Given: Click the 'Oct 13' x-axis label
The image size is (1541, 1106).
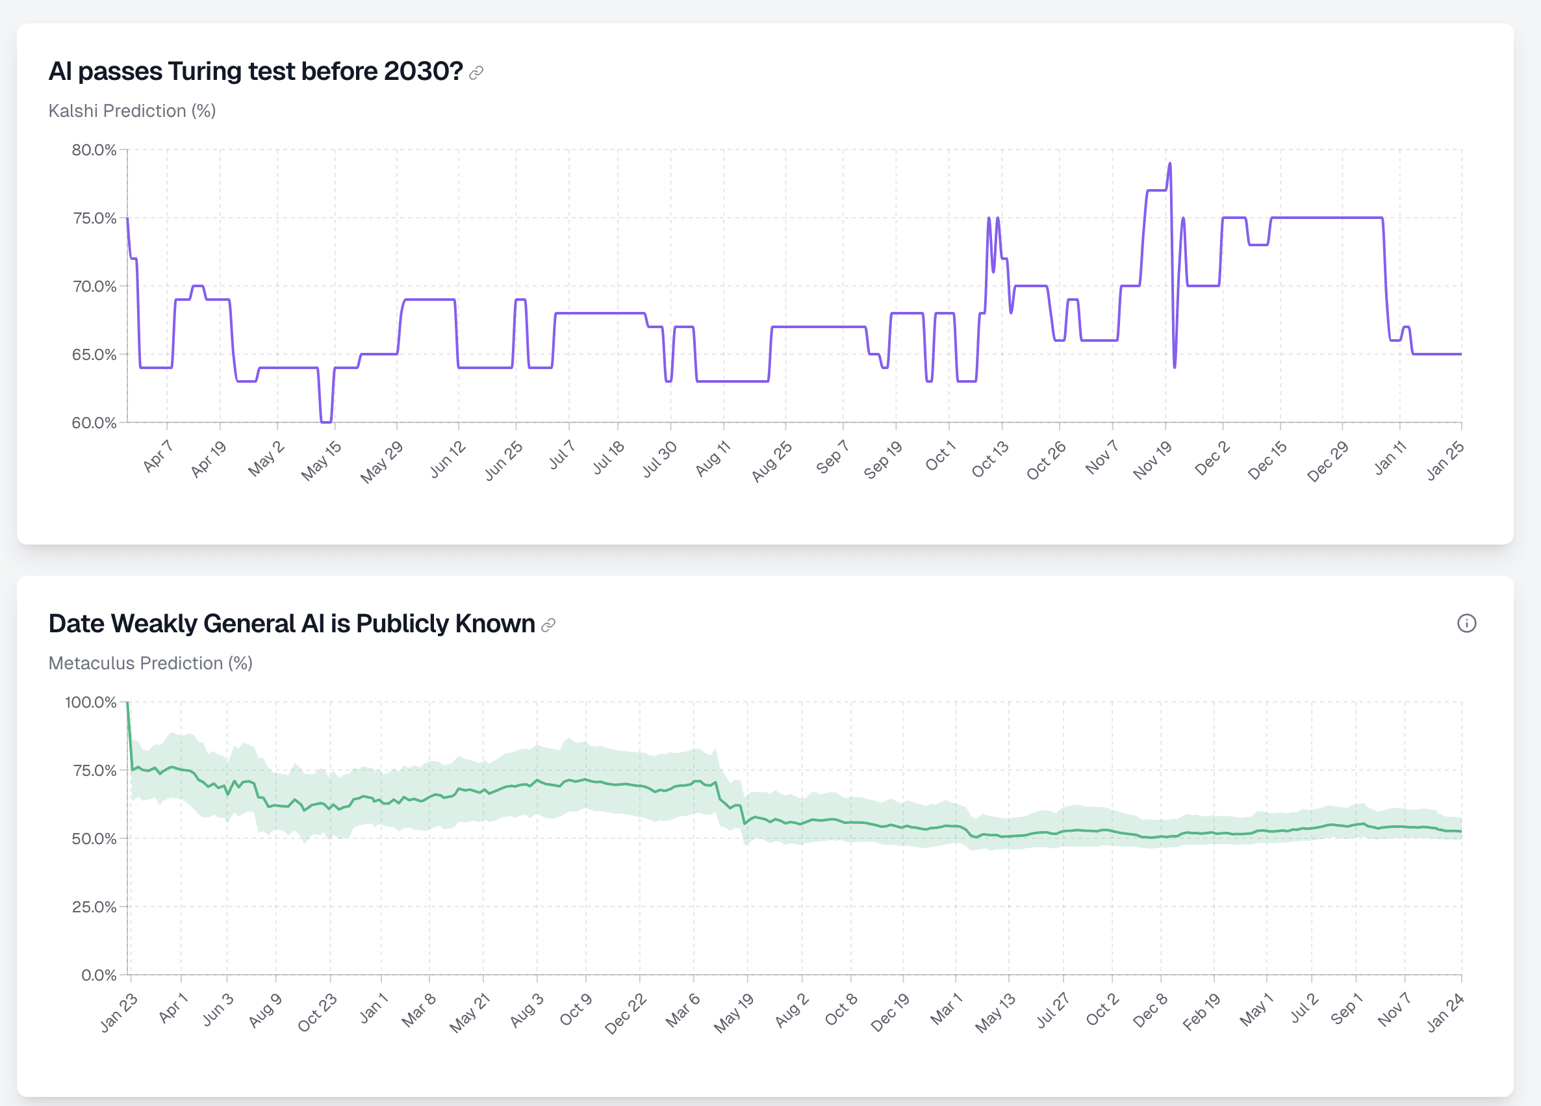Looking at the screenshot, I should [x=991, y=459].
